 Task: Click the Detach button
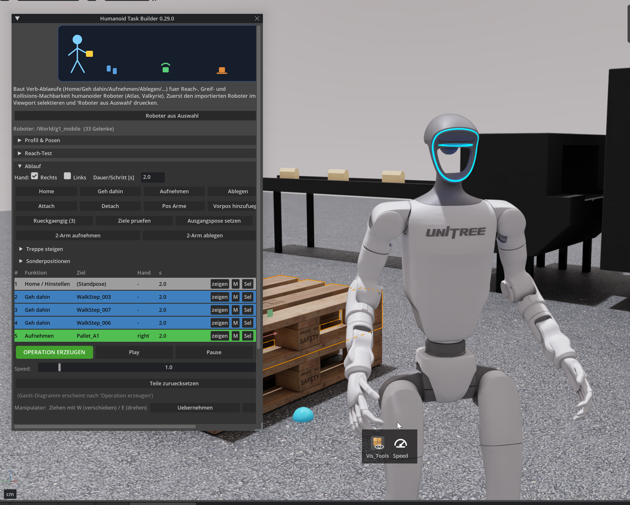110,206
